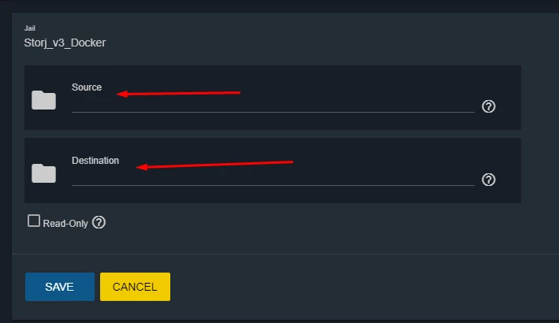559x323 pixels.
Task: Click the Read-Only label text
Action: click(65, 223)
